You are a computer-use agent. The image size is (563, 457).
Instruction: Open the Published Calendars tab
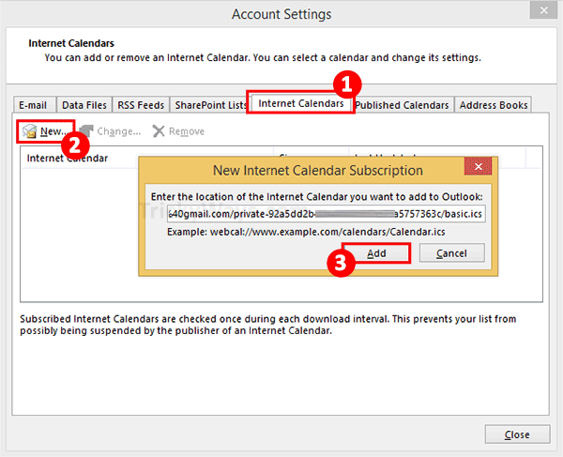point(403,105)
